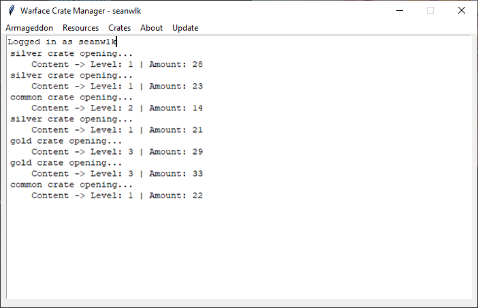The image size is (478, 308).
Task: Click the 'Amount: 22' log line
Action: (x=117, y=196)
